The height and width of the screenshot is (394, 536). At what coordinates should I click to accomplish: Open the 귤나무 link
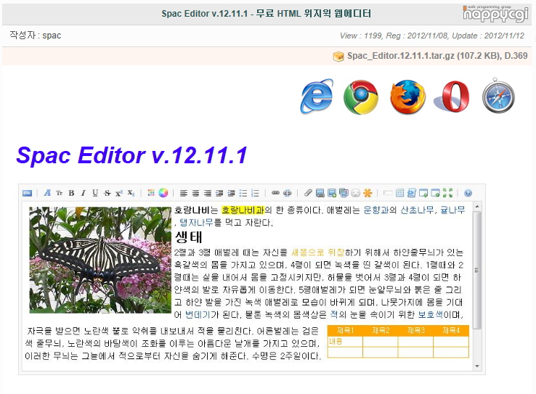click(x=452, y=210)
